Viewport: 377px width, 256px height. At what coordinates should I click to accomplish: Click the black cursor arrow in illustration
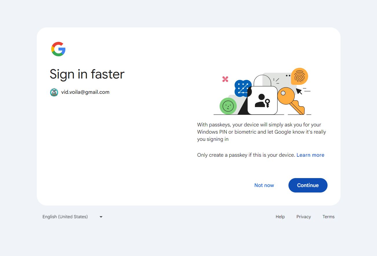[299, 91]
